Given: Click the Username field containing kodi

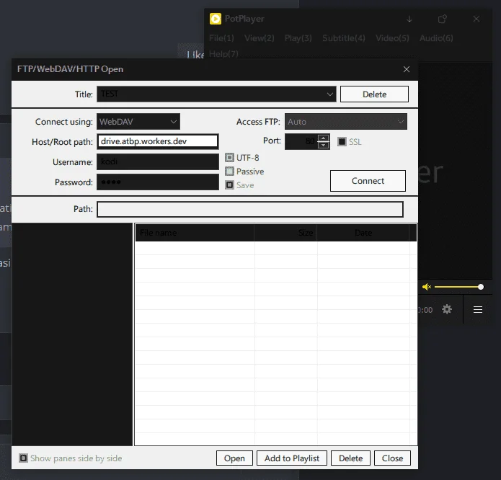Looking at the screenshot, I should click(x=158, y=161).
